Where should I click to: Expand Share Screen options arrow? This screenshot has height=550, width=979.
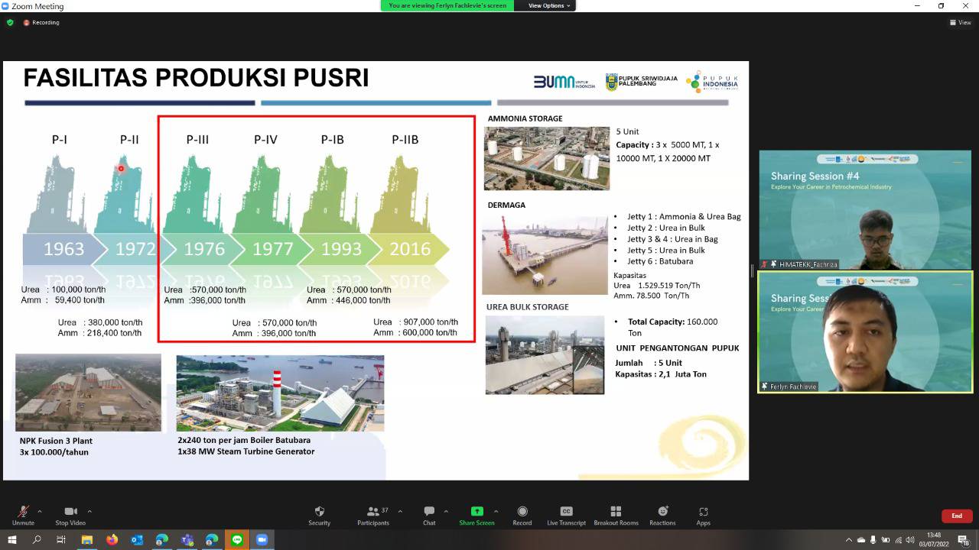[496, 511]
